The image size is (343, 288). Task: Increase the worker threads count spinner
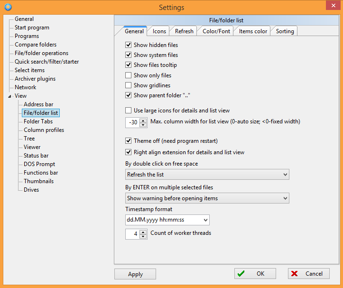pos(144,232)
